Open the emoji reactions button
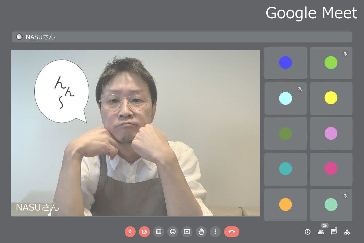The height and width of the screenshot is (243, 364). coord(173,232)
